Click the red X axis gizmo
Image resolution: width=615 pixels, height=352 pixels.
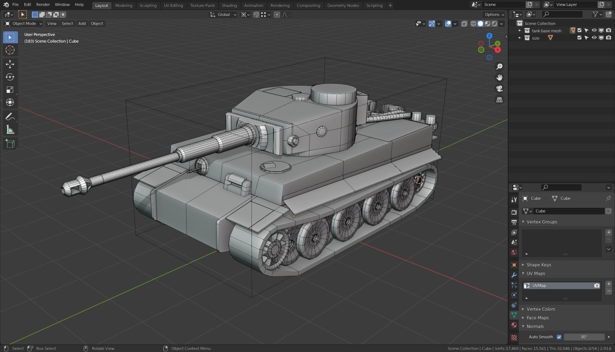[497, 50]
